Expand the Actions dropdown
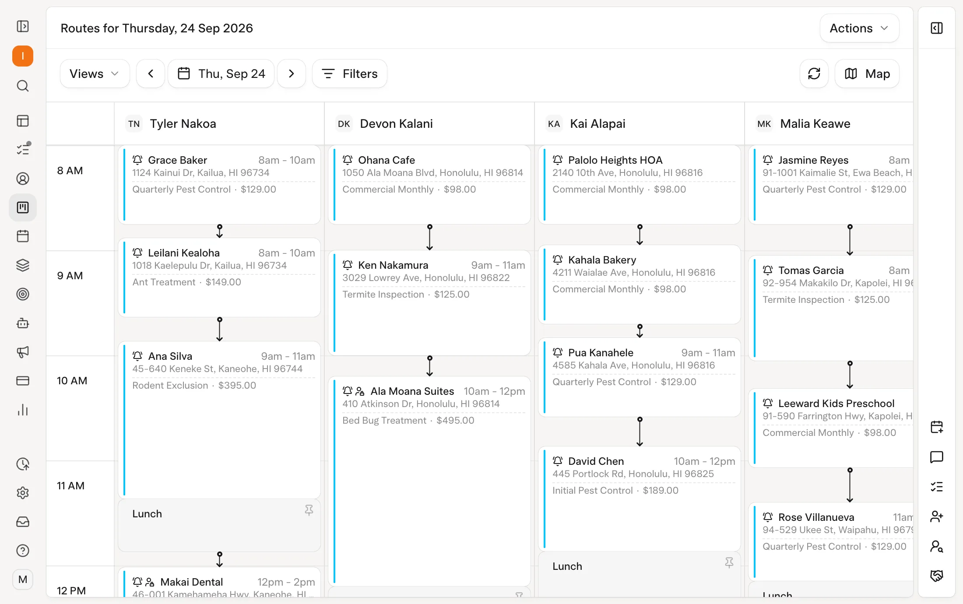Screen dimensions: 963x604 [x=859, y=28]
